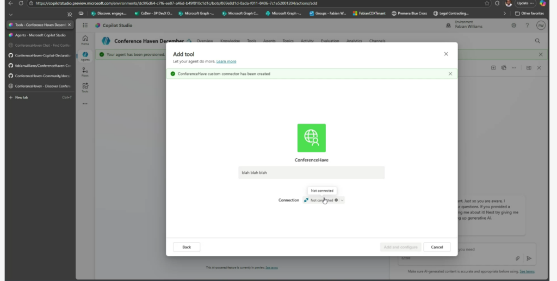557x281 pixels.
Task: Click the blah blah blah description field
Action: 312,172
